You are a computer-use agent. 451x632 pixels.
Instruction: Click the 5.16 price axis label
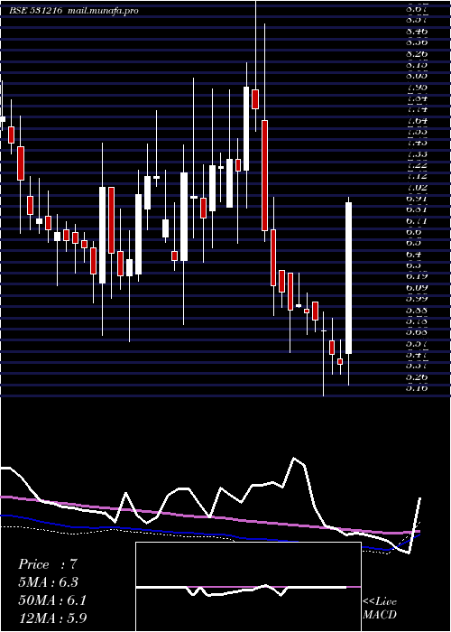point(417,388)
